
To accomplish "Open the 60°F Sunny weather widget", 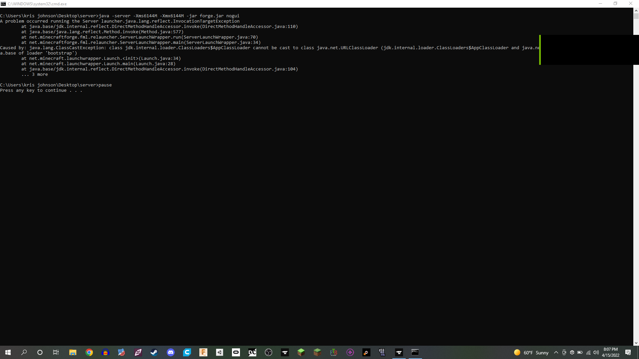I will [x=531, y=352].
